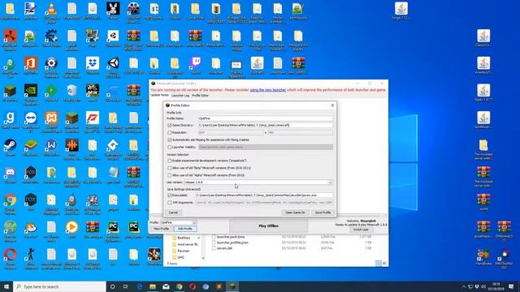
Task: Open the XAMPP Control Panel desktop shortcut
Action: click(51, 118)
